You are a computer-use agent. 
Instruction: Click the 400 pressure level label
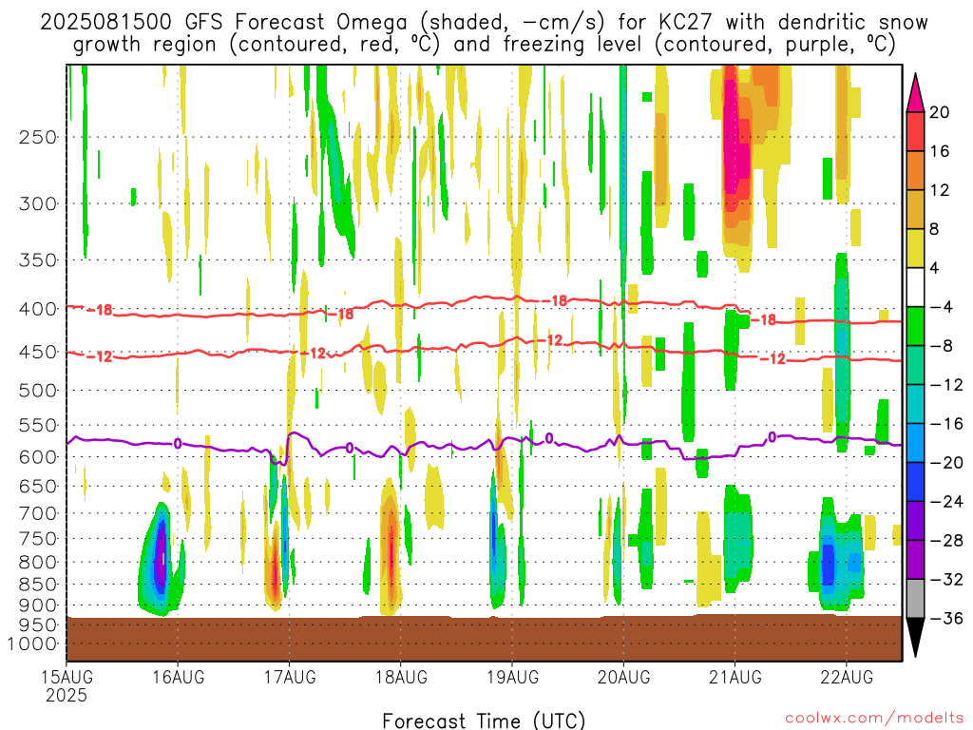(38, 309)
